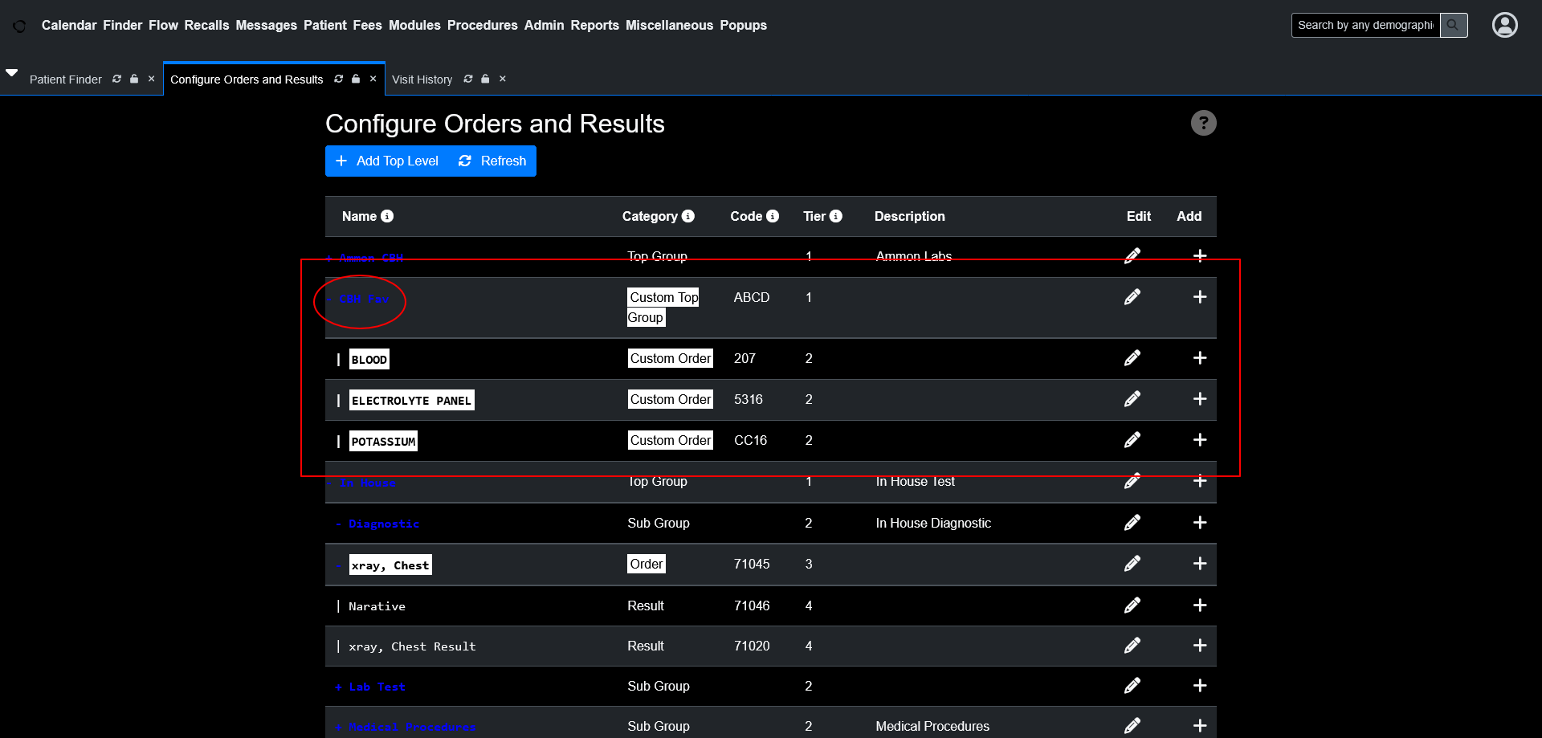Refresh the Patient Finder tab via its icon
This screenshot has height=738, width=1542.
pos(117,79)
